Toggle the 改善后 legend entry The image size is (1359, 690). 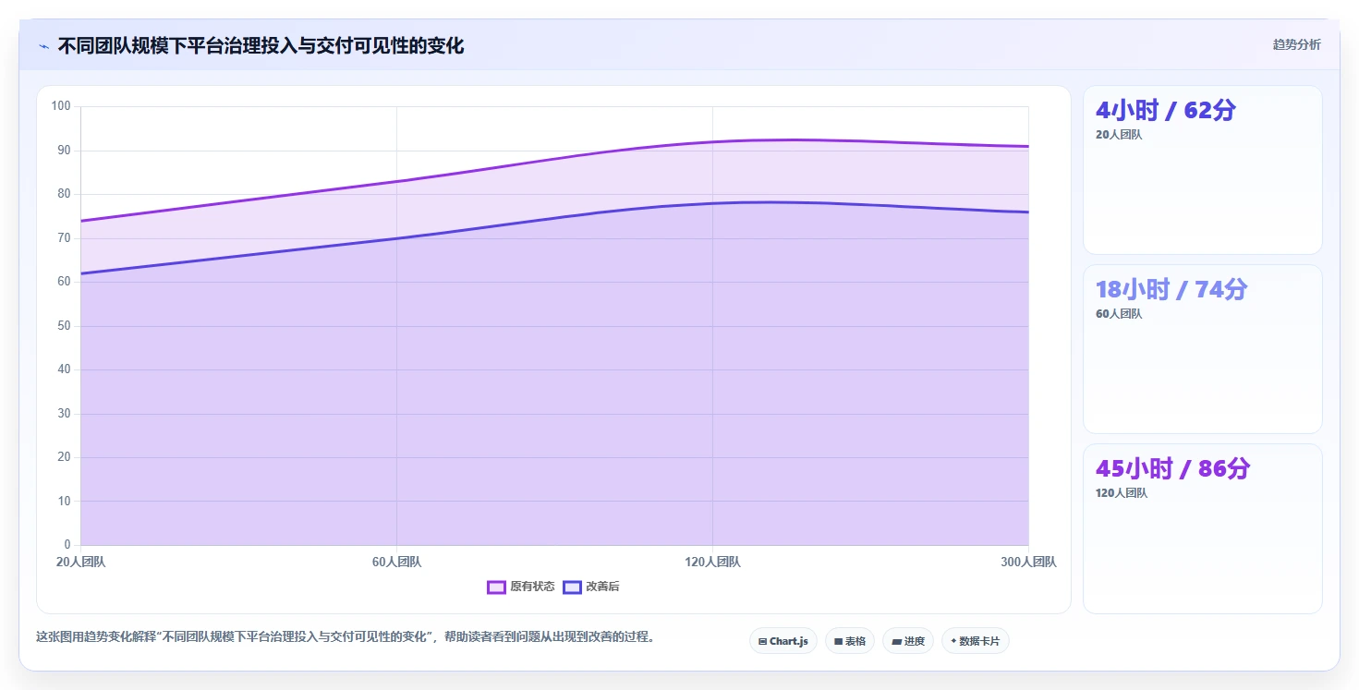point(591,587)
